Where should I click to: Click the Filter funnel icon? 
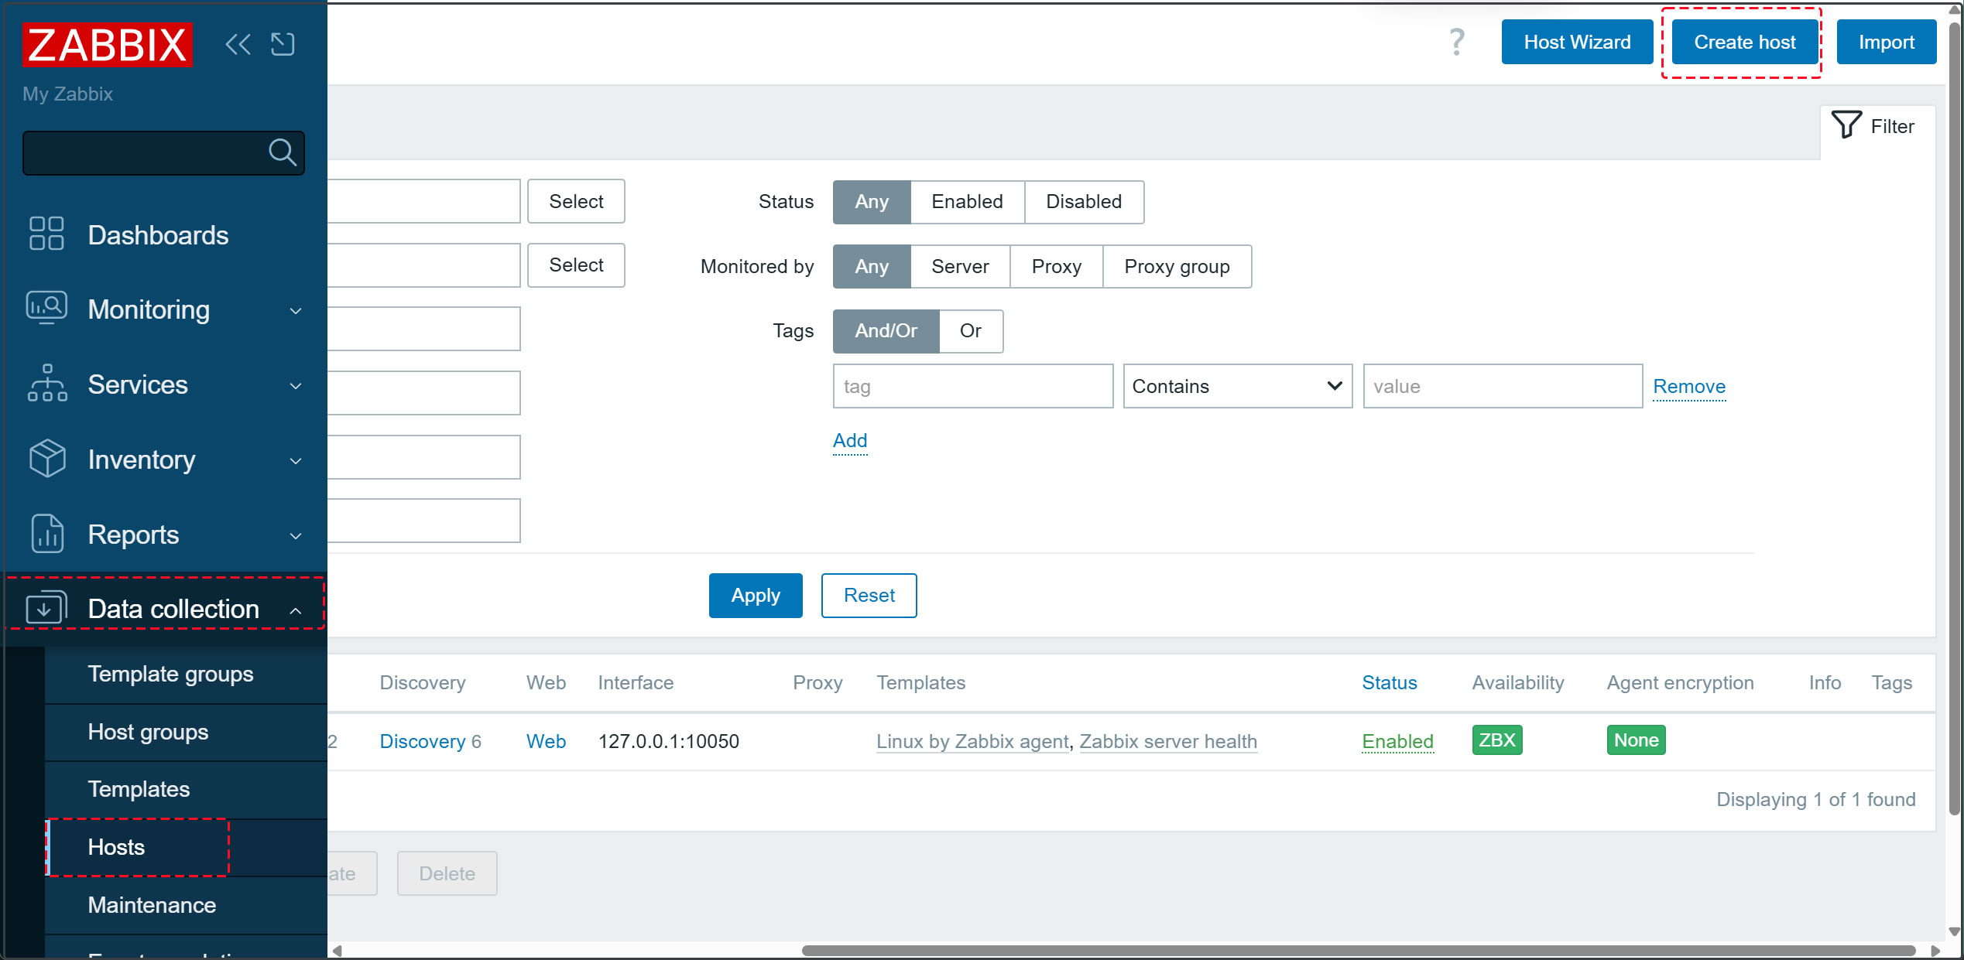(x=1846, y=125)
